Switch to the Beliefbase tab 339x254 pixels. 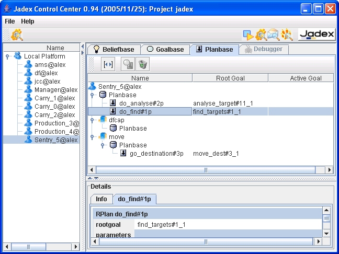(x=114, y=50)
